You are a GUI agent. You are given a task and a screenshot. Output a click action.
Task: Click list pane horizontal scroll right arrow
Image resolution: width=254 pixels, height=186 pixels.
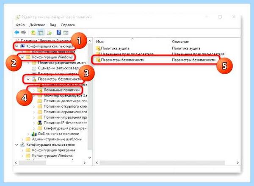coord(237,163)
